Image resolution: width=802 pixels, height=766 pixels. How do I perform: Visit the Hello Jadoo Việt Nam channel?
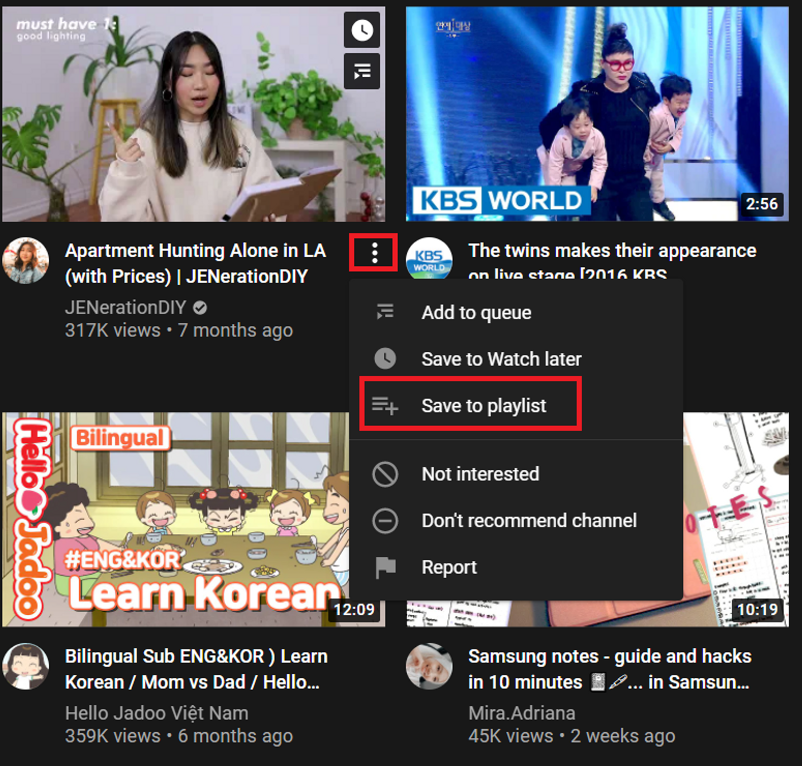156,713
